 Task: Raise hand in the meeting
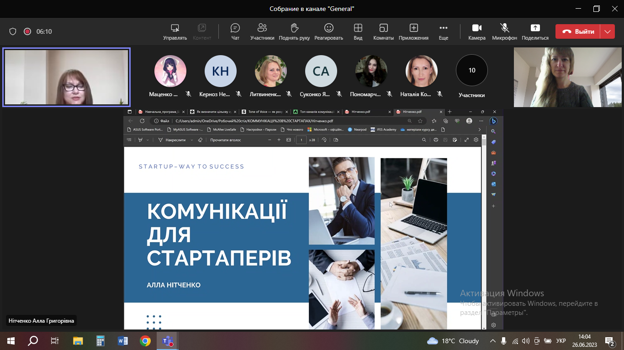point(294,31)
